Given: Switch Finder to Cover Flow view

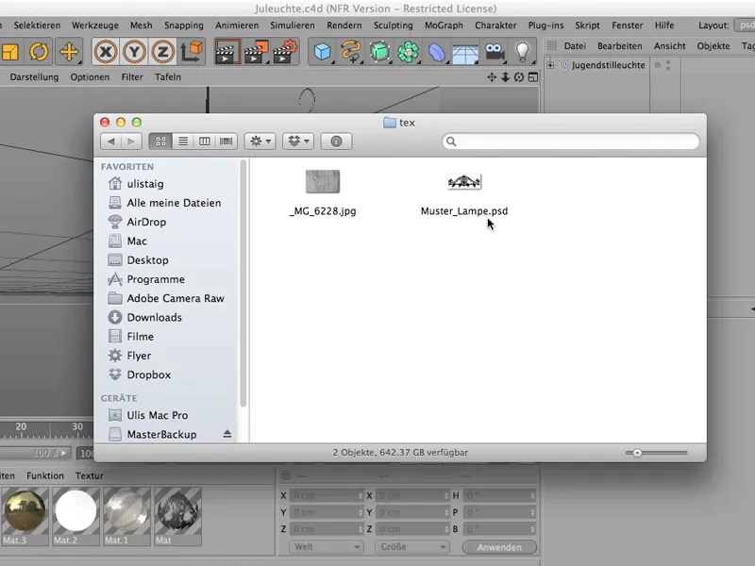Looking at the screenshot, I should pyautogui.click(x=226, y=141).
